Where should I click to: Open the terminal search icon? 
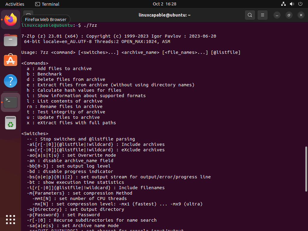coord(250,15)
